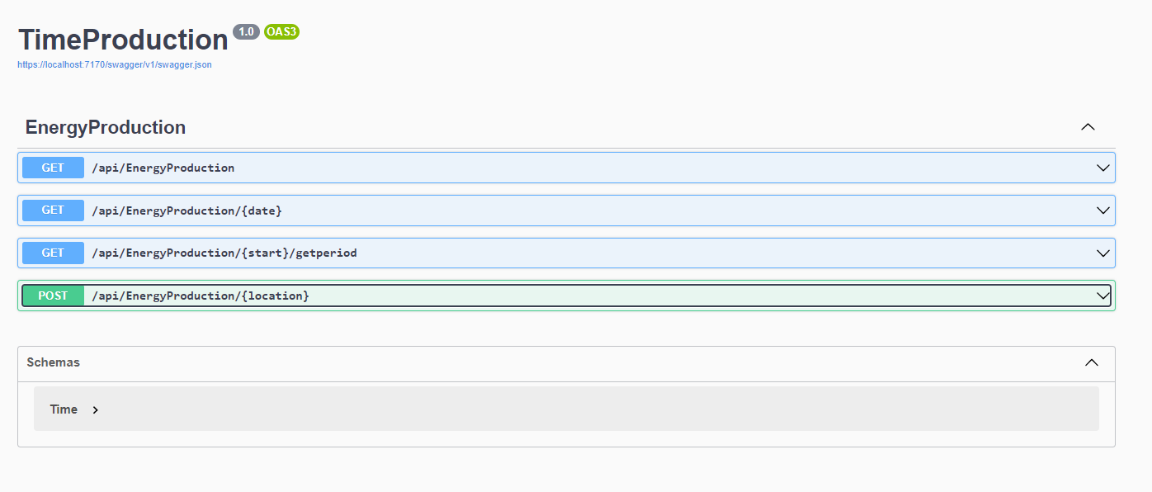Select the /api/EnergyProduction/{start}/getperiod path text
1152x492 pixels.
click(225, 253)
